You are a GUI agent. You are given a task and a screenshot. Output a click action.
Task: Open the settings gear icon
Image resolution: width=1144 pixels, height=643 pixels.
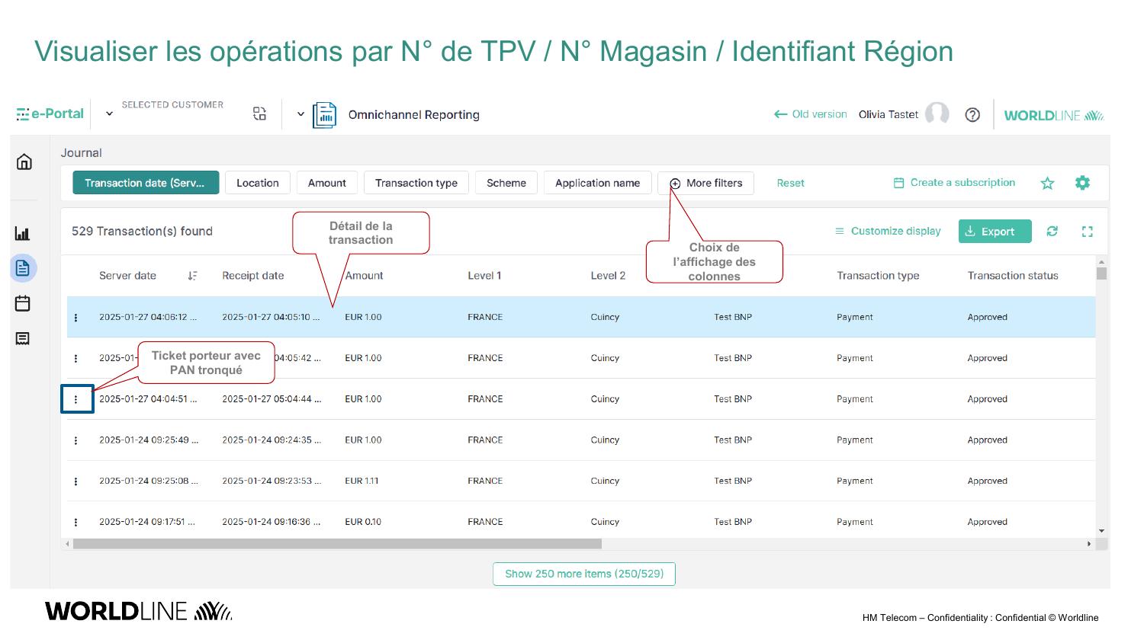[1082, 183]
